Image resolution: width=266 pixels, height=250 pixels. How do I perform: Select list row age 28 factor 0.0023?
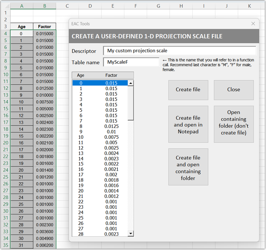pyautogui.click(x=100, y=234)
